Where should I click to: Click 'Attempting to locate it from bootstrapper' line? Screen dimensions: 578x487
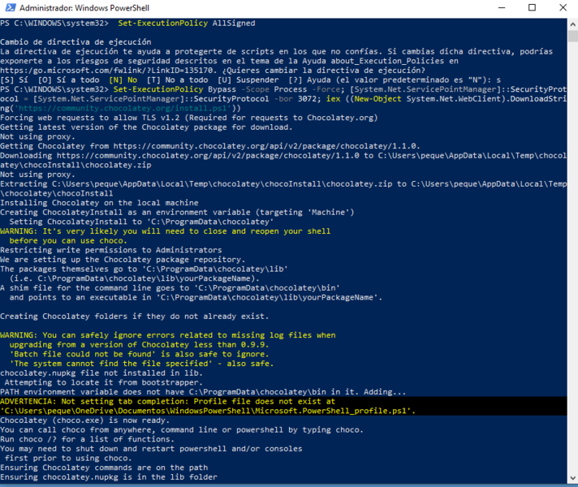click(x=104, y=382)
